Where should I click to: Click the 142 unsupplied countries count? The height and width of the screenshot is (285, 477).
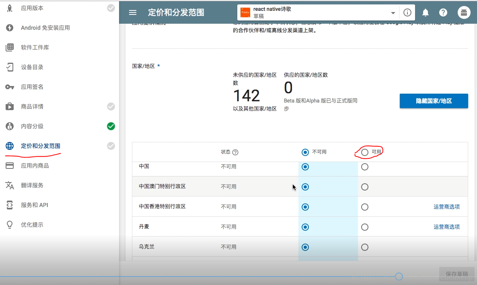(x=247, y=96)
